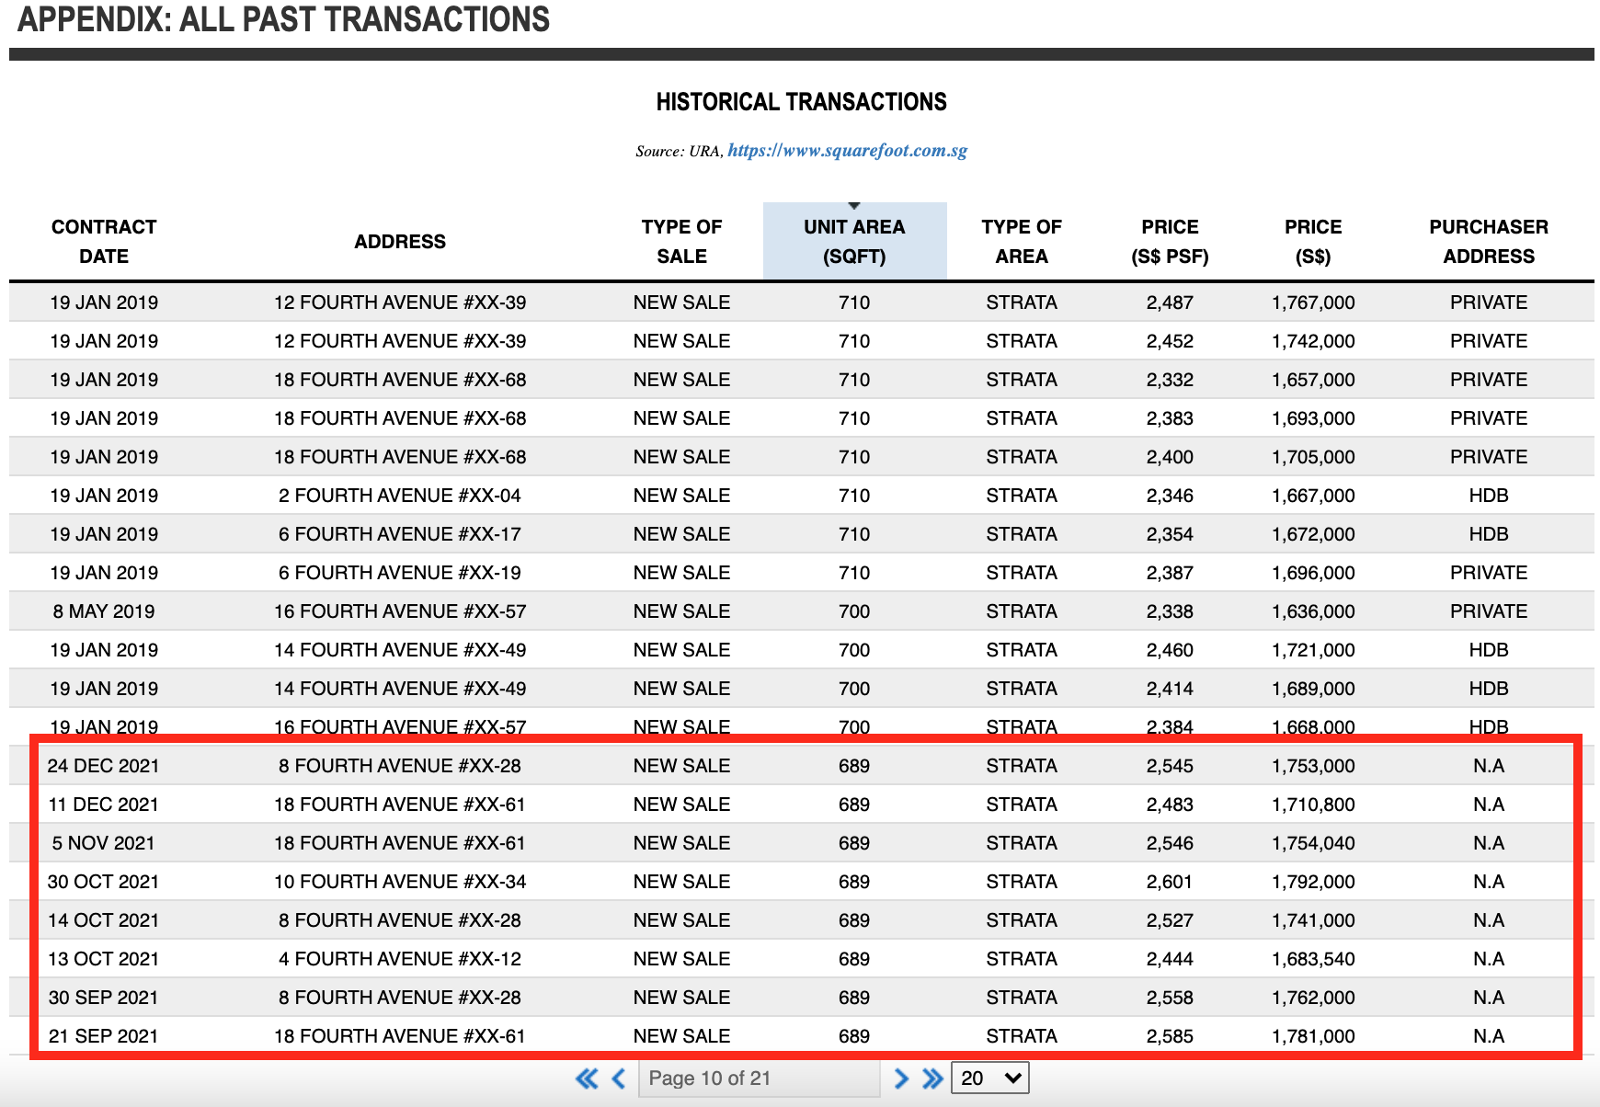Click PSF value 2,527
The width and height of the screenshot is (1600, 1107).
tap(1170, 920)
